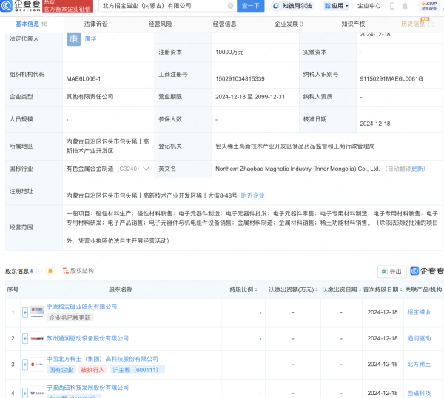Click 宁波招宝磁业 company logo thumbnail
The width and height of the screenshot is (444, 398).
[37, 312]
